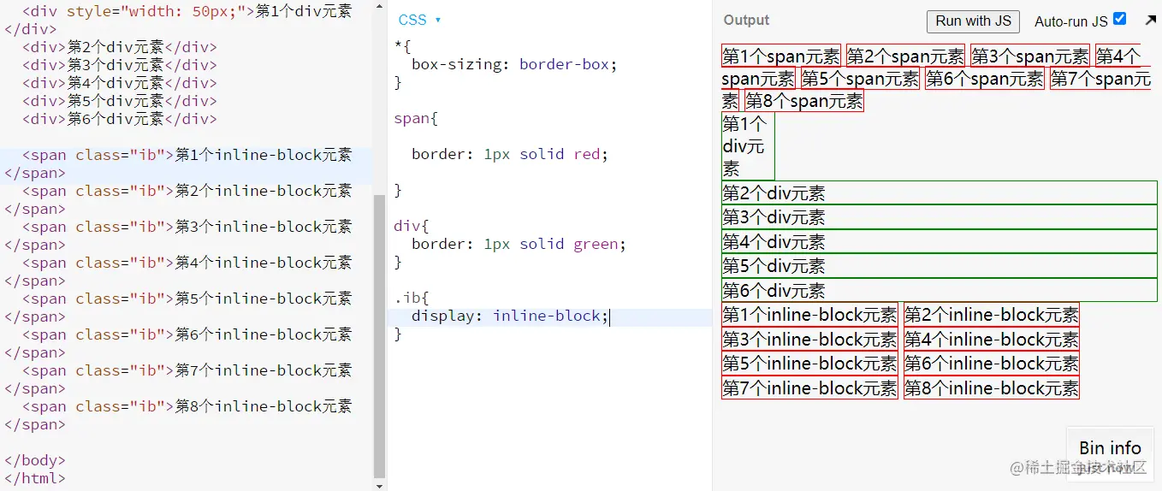Image resolution: width=1162 pixels, height=491 pixels.
Task: Click the span class ib 第1个inline-block code line
Action: coord(187,155)
